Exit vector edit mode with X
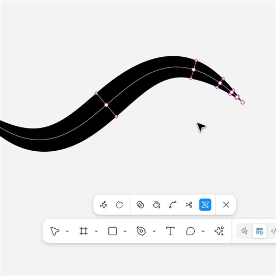Viewport: 276px width, 276px height. pyautogui.click(x=226, y=205)
